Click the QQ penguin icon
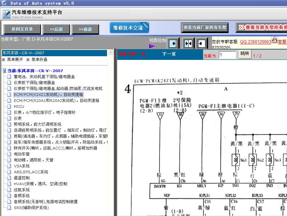Image resolution: width=287 pixels, height=216 pixels. (x=274, y=40)
